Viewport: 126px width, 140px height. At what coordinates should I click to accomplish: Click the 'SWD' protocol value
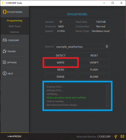click(x=61, y=26)
